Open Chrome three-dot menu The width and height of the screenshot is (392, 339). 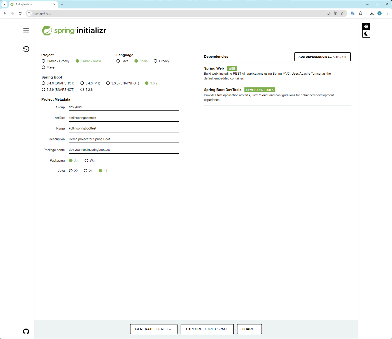pyautogui.click(x=387, y=13)
